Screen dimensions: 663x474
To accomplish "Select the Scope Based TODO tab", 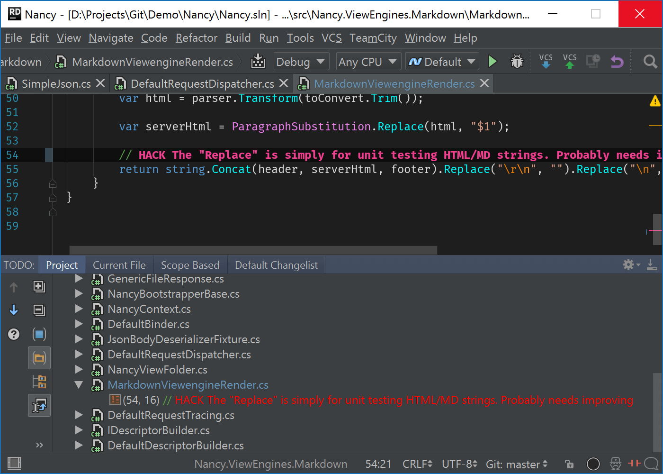I will pos(190,265).
